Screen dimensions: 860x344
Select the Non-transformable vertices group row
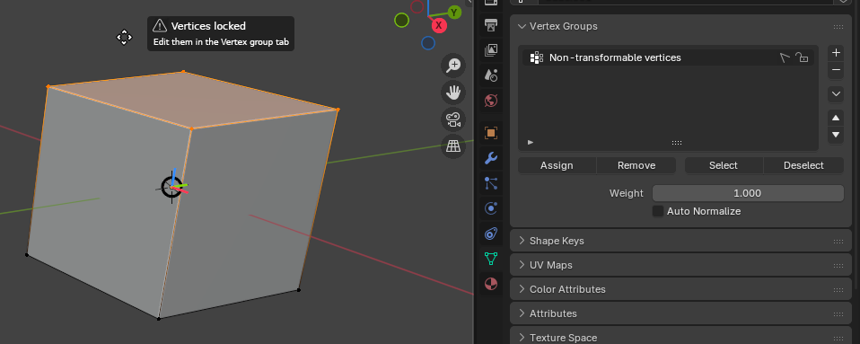click(x=668, y=57)
